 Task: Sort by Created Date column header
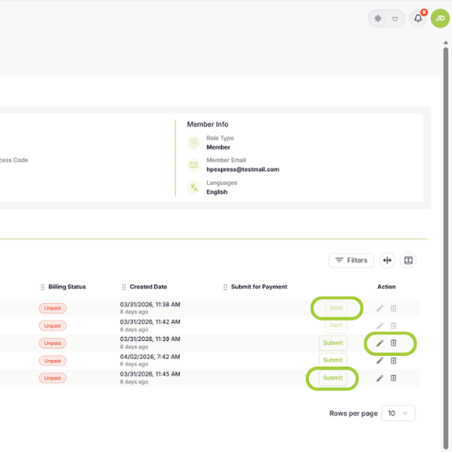(x=148, y=287)
